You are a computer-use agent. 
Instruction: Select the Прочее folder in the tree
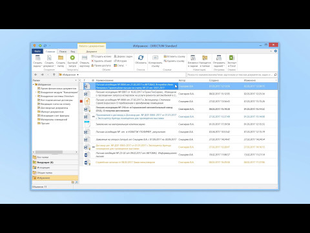(43, 123)
